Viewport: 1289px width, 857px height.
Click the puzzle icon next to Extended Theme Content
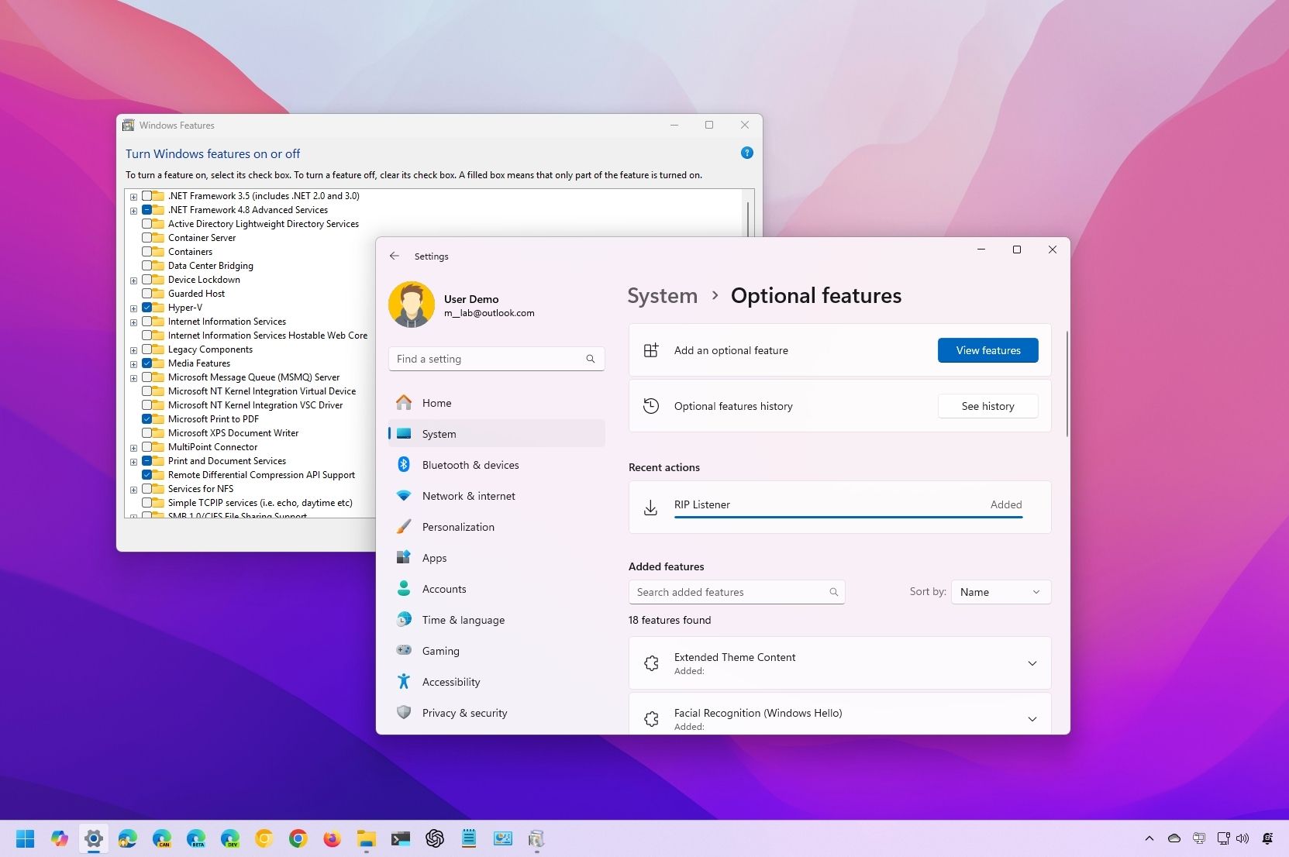tap(651, 663)
